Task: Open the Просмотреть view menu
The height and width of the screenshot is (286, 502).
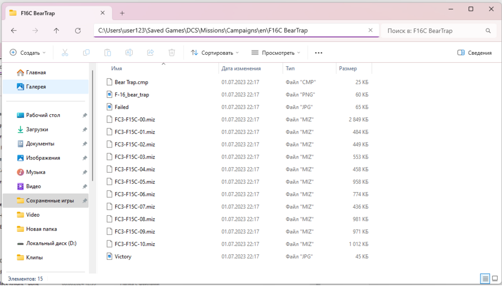Action: (276, 53)
